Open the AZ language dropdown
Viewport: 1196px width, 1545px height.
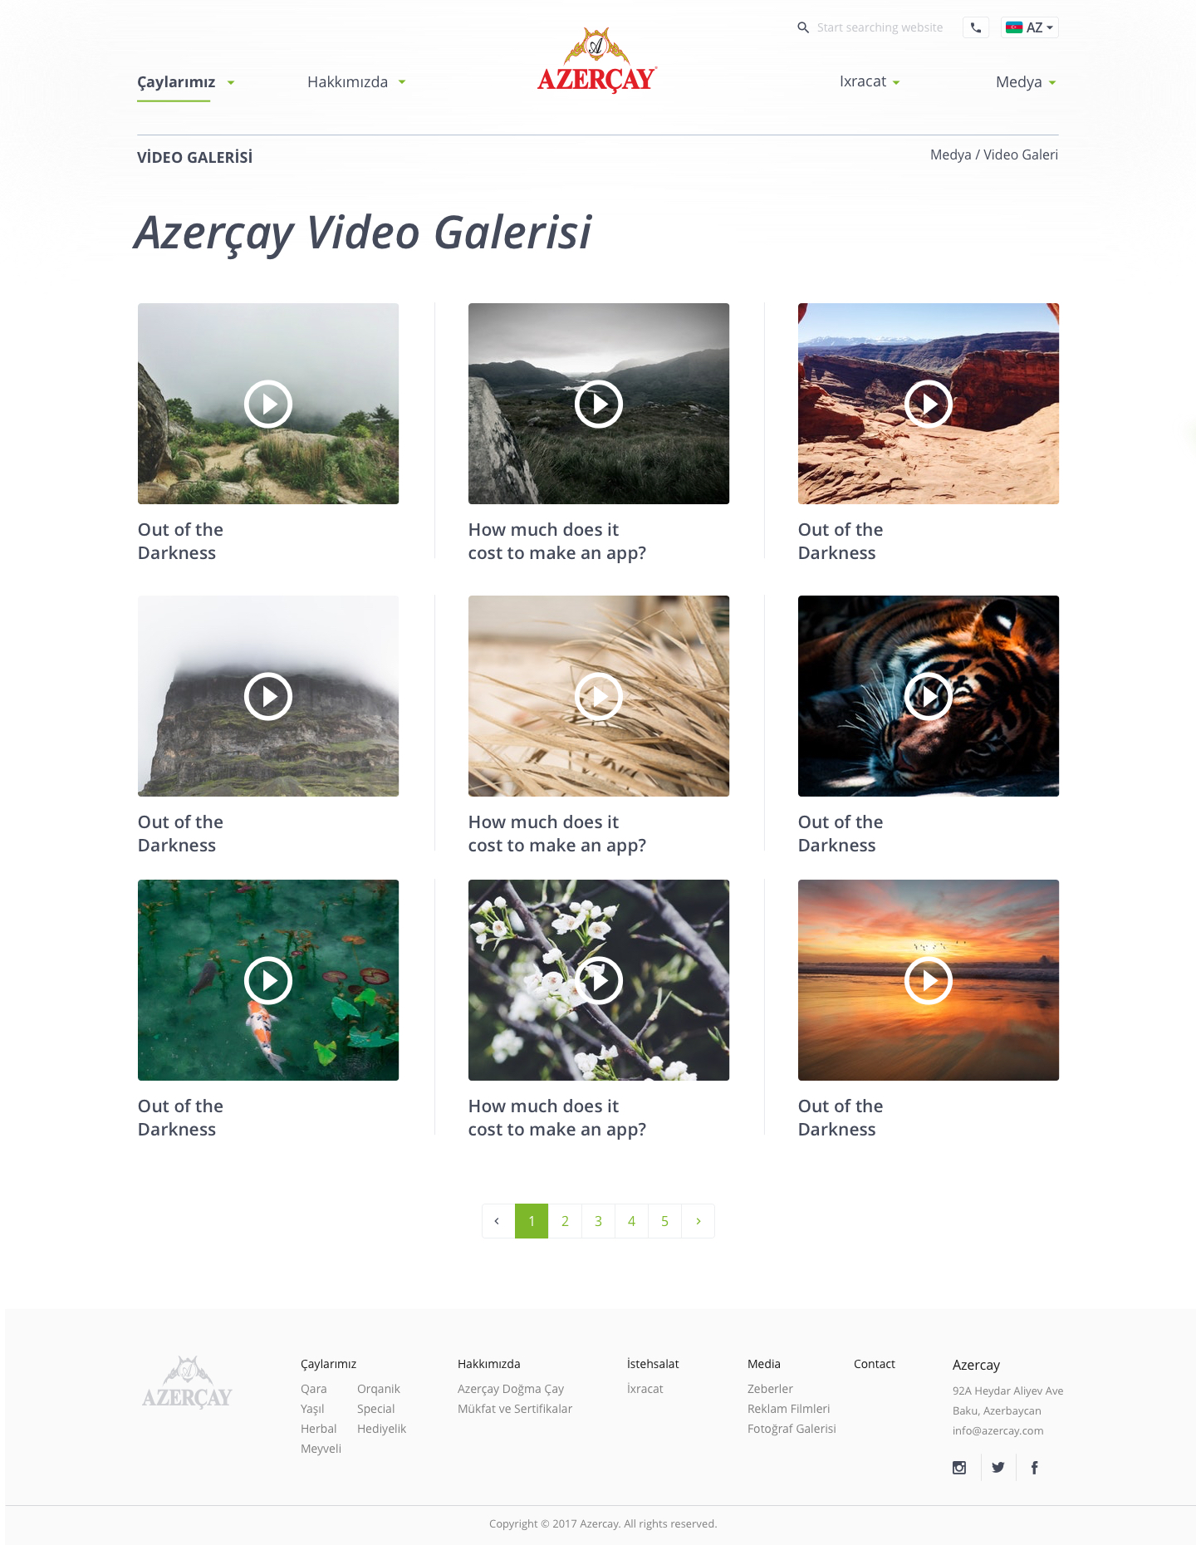pyautogui.click(x=1030, y=27)
